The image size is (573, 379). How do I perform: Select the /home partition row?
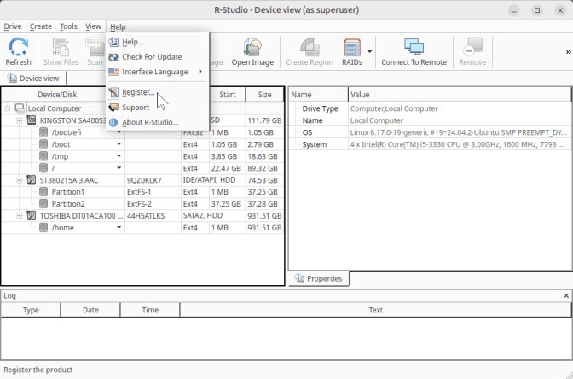pos(142,228)
